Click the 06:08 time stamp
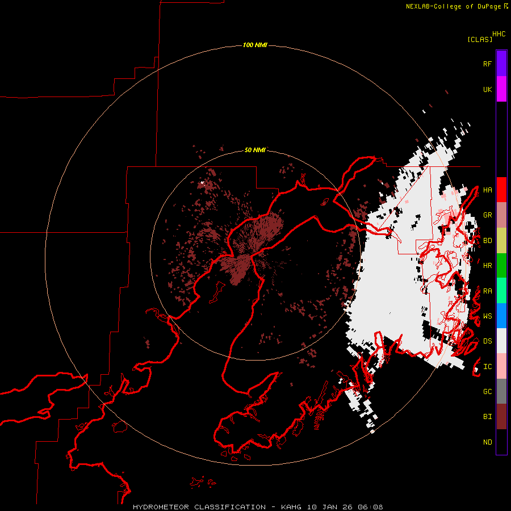 coord(370,507)
